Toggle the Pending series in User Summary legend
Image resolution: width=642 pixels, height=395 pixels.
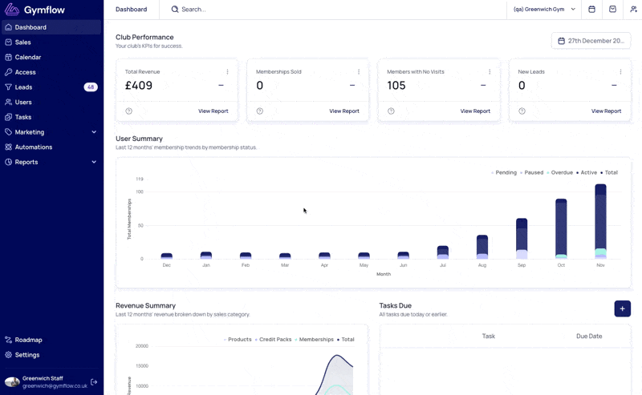(x=504, y=172)
